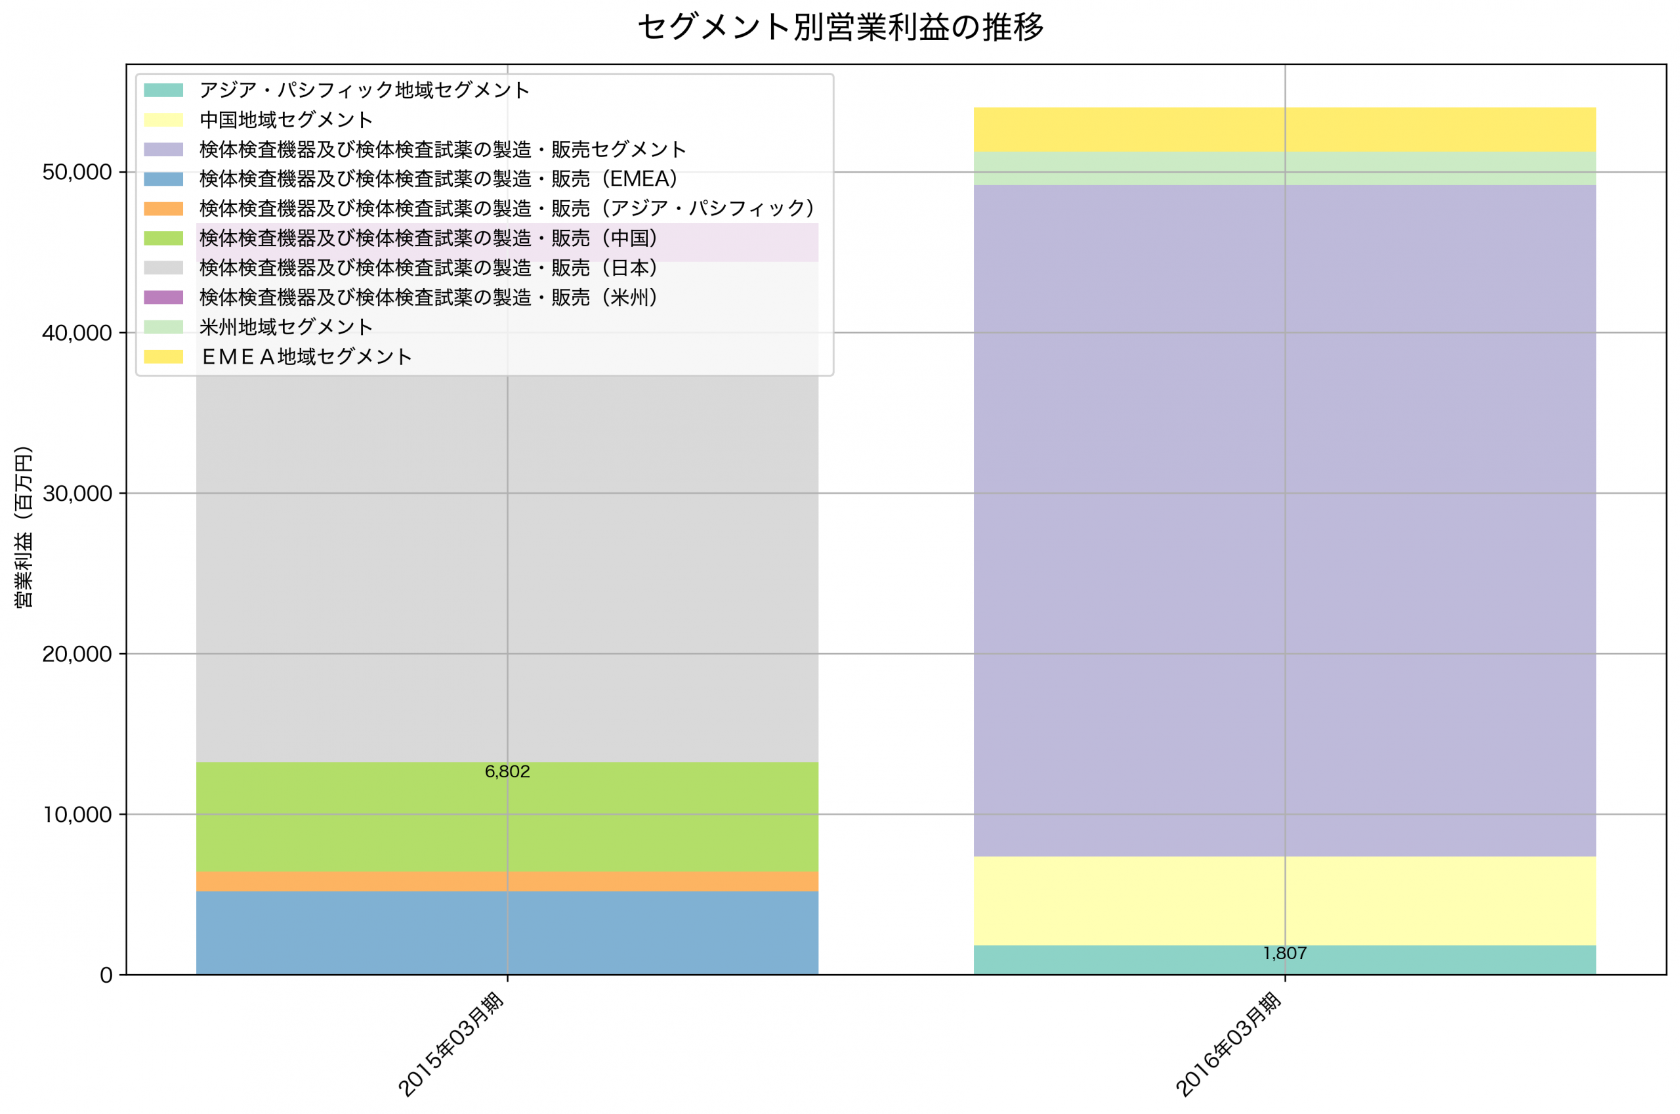
Task: Click the chart title セグメント別営業利益の推移
Action: [x=841, y=27]
